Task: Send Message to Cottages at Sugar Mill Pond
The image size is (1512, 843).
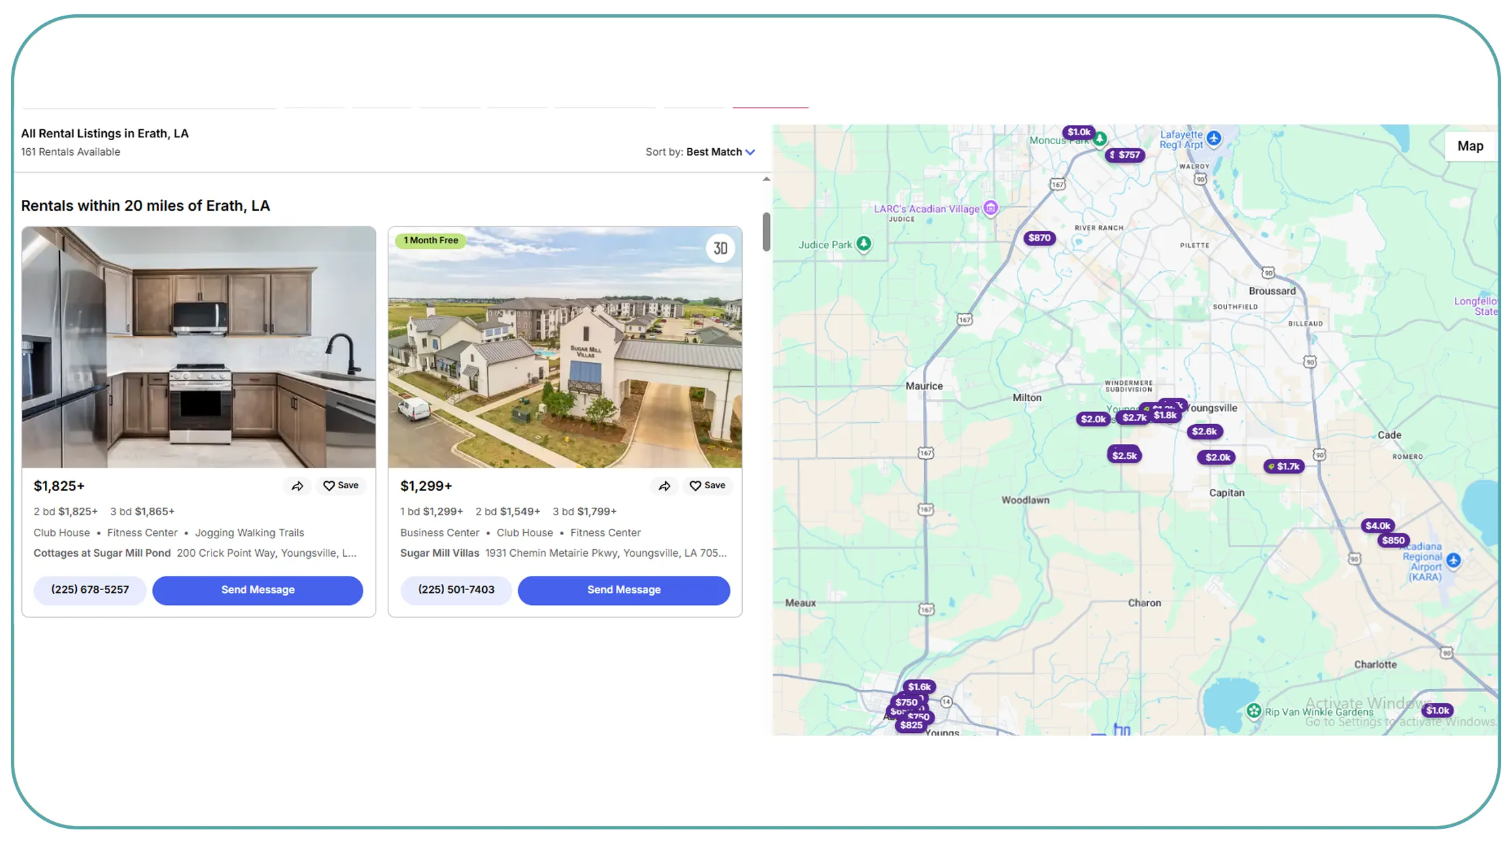Action: tap(258, 590)
